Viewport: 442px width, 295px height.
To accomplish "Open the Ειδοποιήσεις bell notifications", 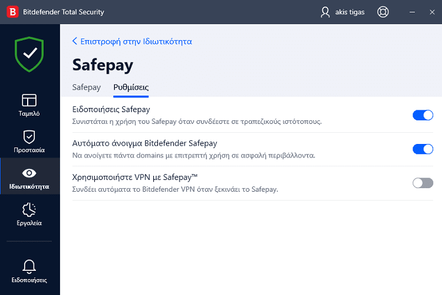I will [29, 271].
